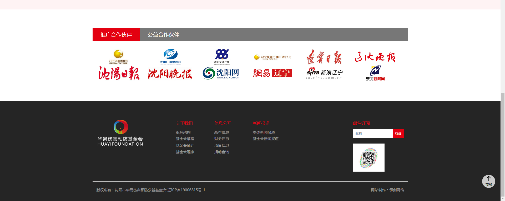Open the 关于我们 footer heading

[x=184, y=123]
